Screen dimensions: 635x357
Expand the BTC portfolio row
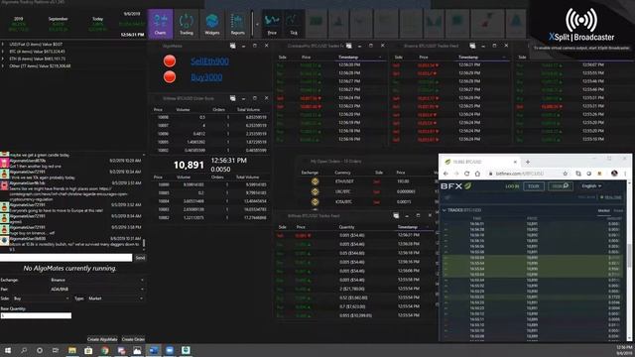click(3, 52)
